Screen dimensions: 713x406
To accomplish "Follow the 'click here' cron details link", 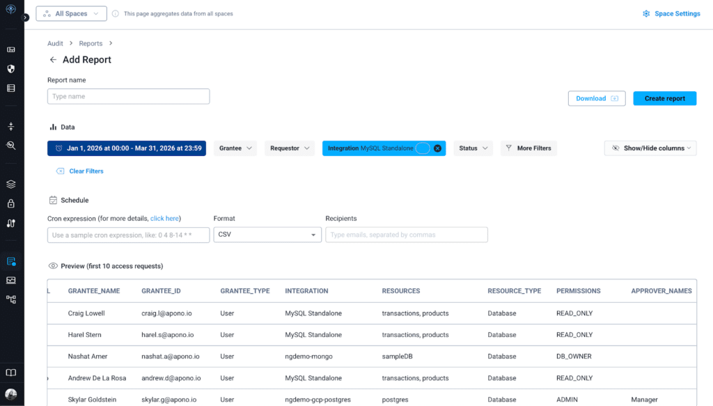I will point(166,219).
